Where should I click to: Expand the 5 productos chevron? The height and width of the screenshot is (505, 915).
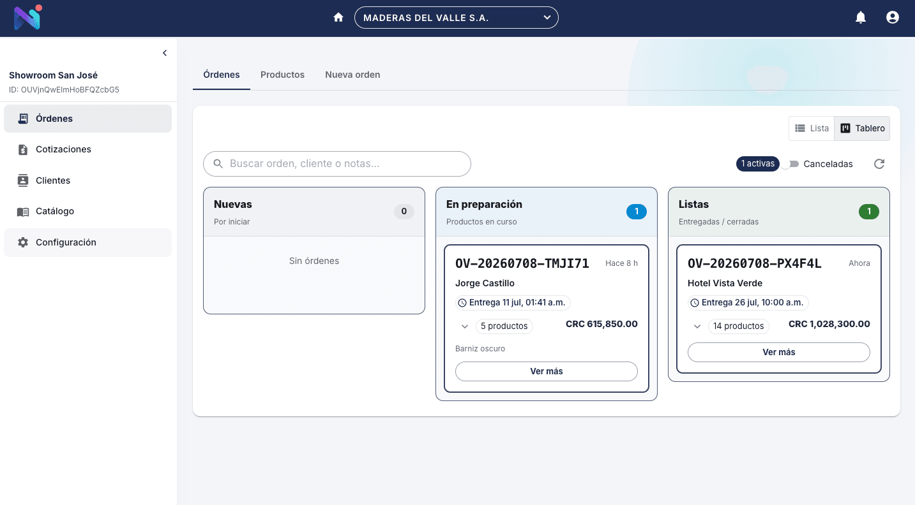465,326
